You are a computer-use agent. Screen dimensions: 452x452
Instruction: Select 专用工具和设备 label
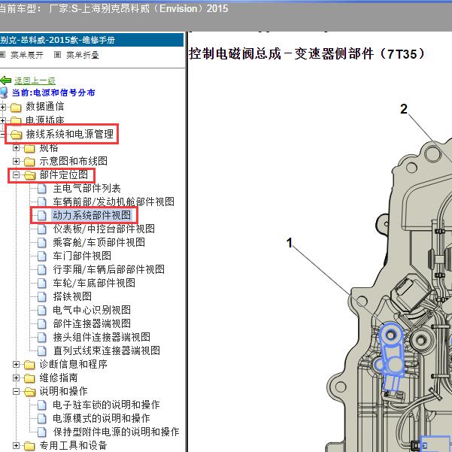74,445
